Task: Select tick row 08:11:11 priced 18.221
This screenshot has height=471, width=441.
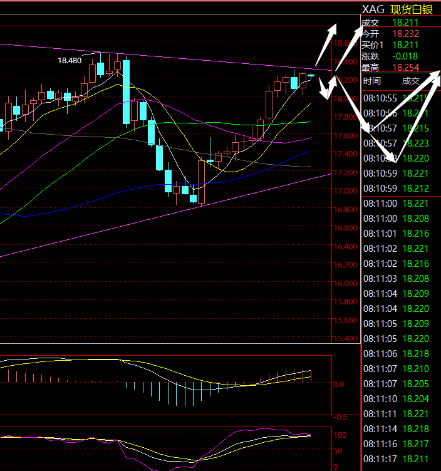Action: click(x=397, y=413)
